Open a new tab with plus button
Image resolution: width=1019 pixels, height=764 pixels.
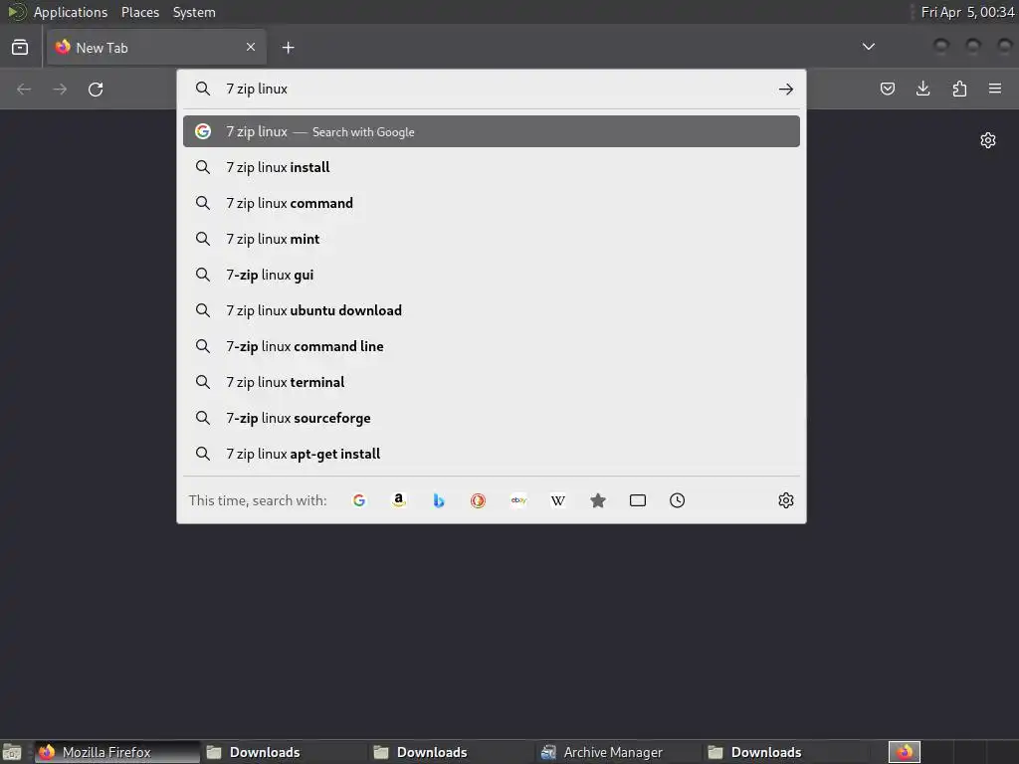point(288,48)
